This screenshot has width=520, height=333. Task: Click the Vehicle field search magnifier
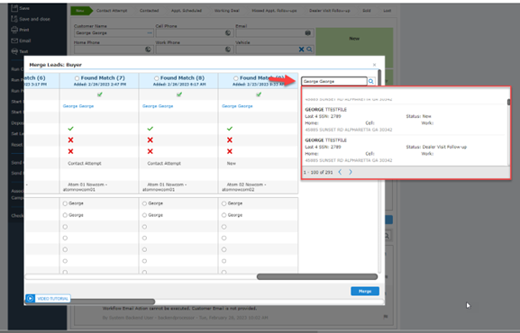(309, 49)
